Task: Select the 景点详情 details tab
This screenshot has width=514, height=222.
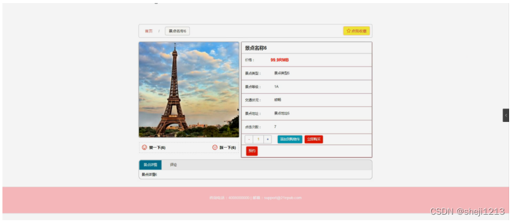Action: click(151, 165)
